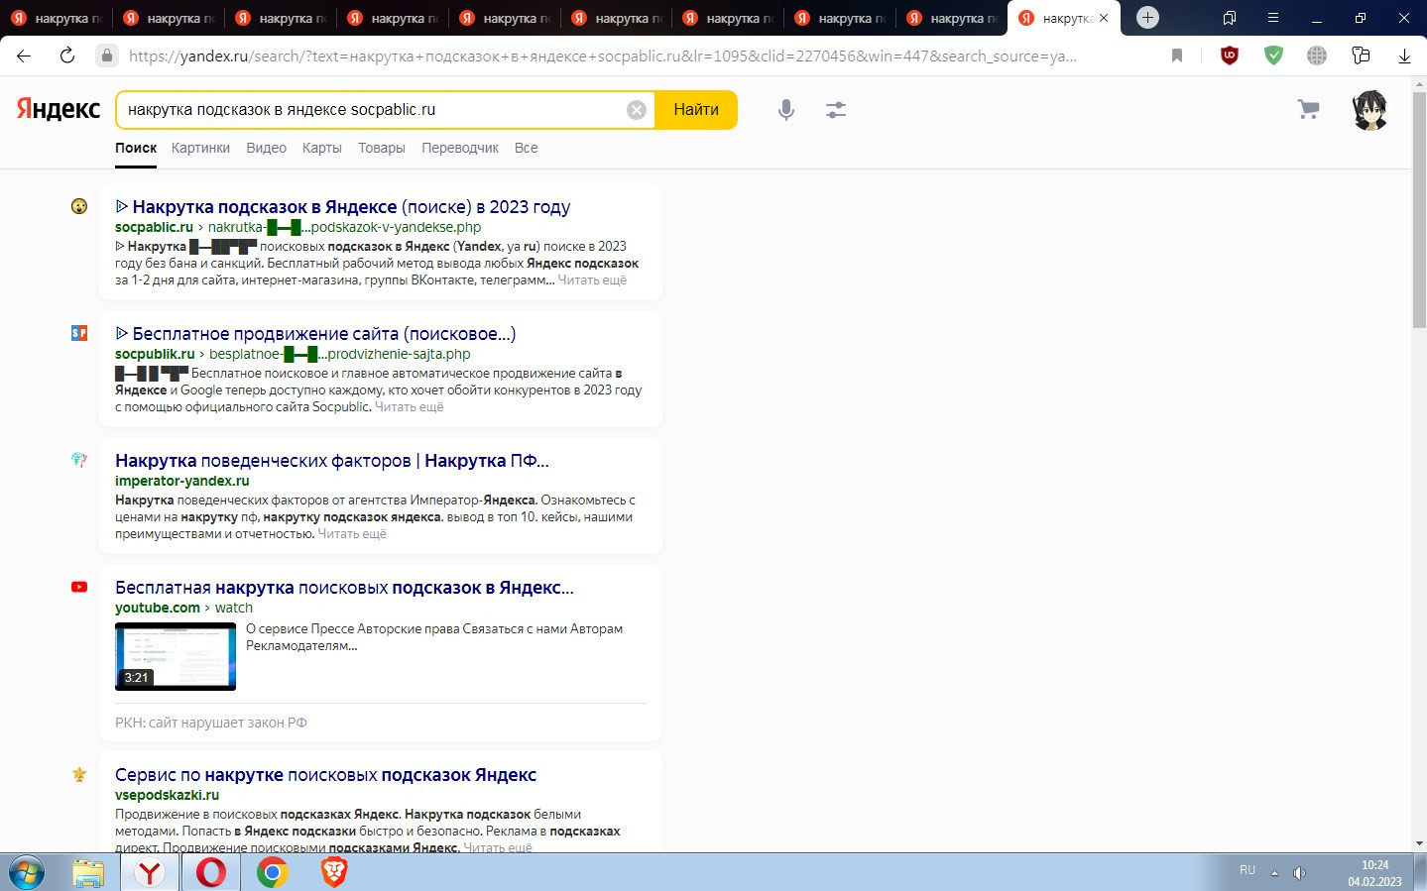
Task: Open the globe extension icon in toolbar
Action: 1317,56
